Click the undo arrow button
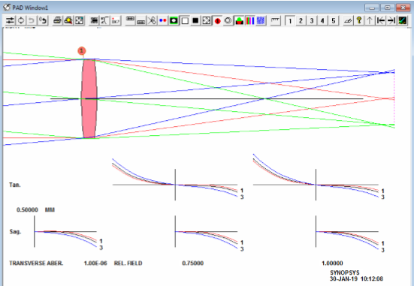 32,20
